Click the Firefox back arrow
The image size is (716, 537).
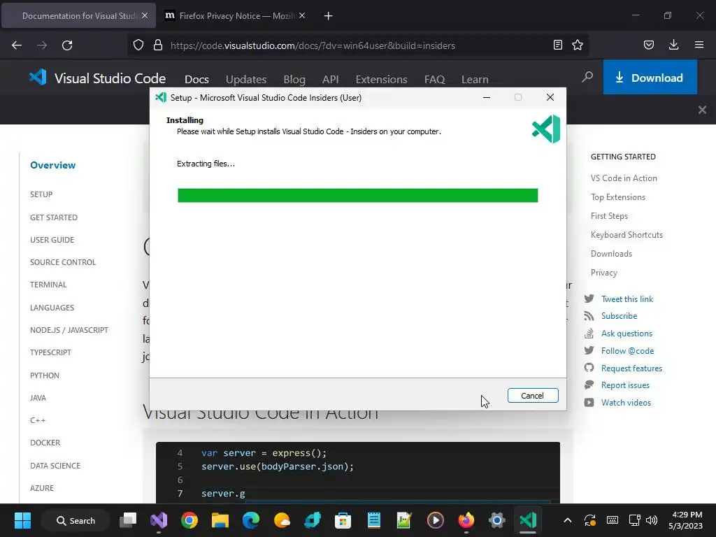point(17,45)
